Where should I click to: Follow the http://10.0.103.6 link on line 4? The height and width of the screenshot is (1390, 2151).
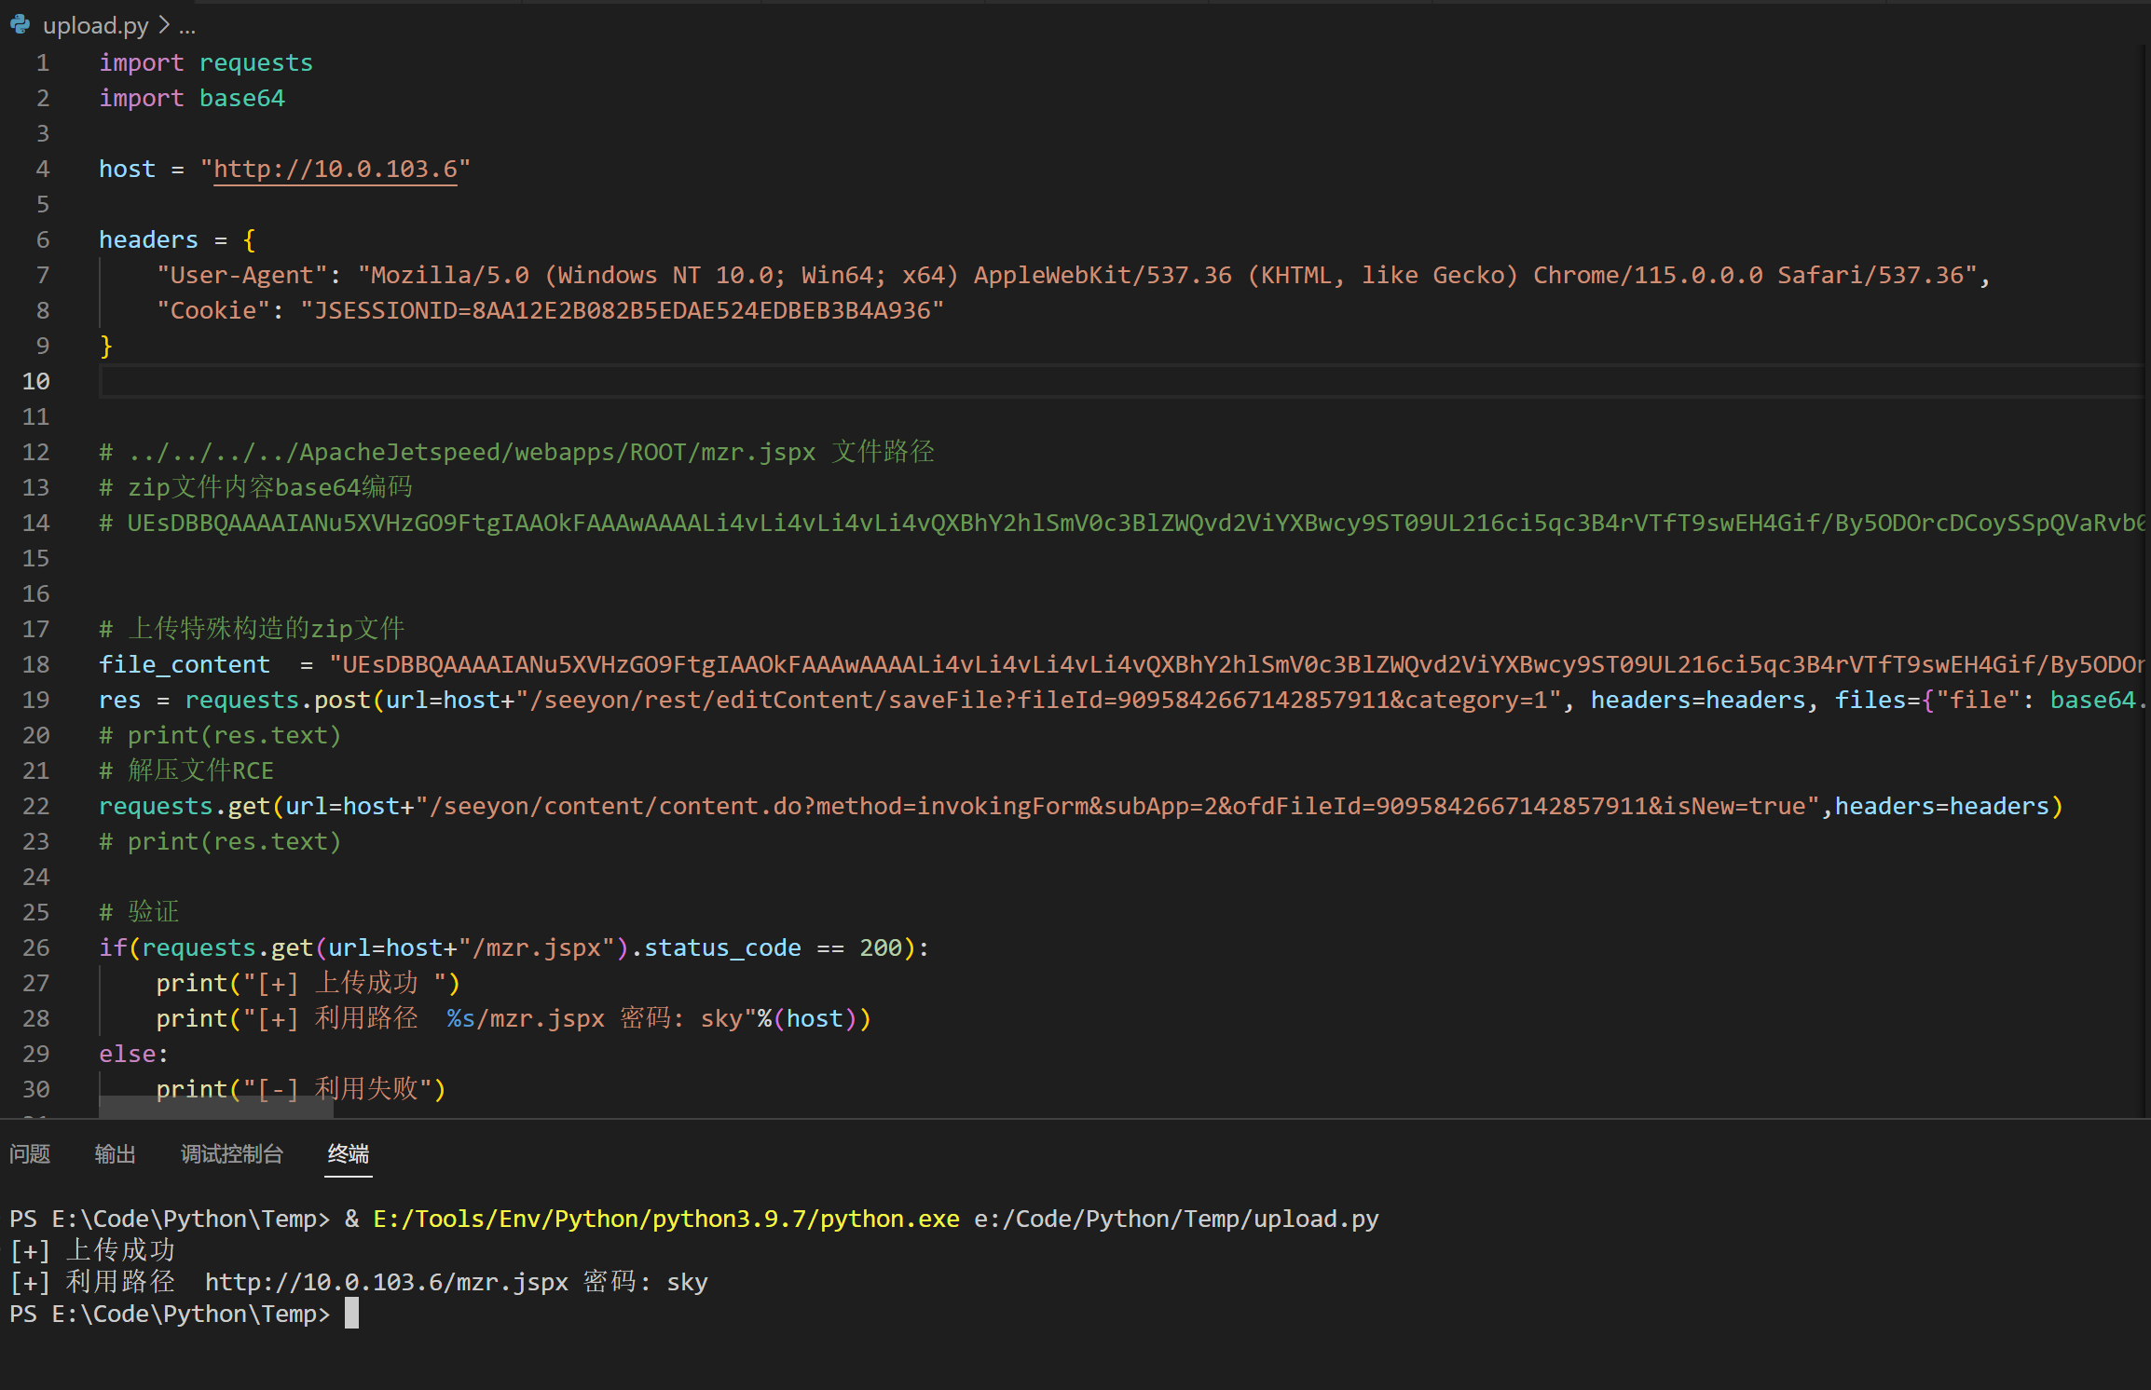(336, 169)
